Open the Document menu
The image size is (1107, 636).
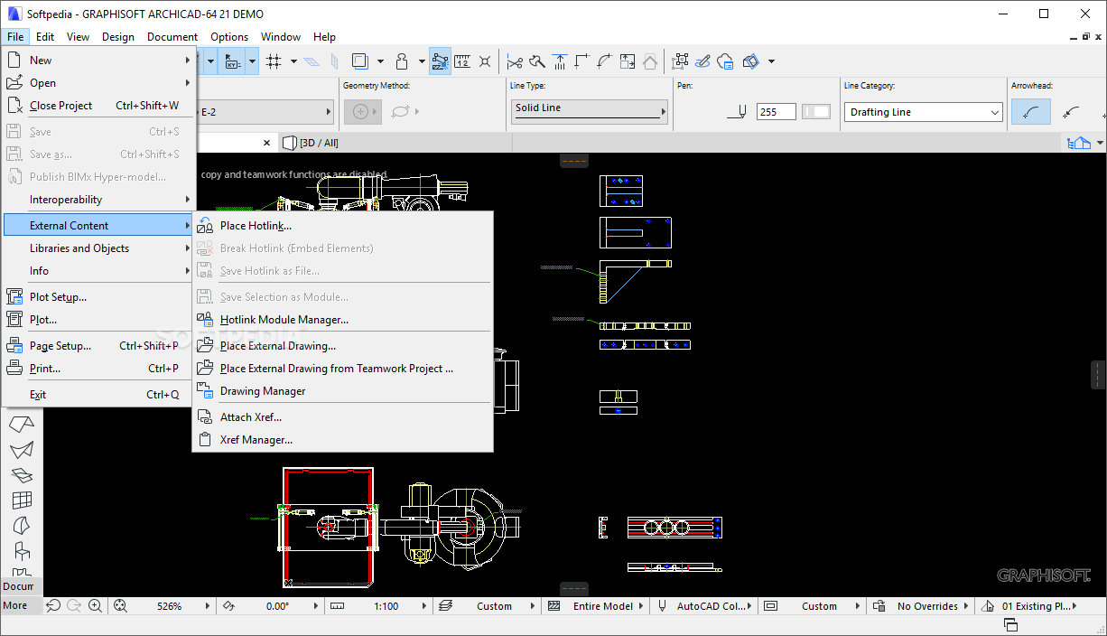172,37
